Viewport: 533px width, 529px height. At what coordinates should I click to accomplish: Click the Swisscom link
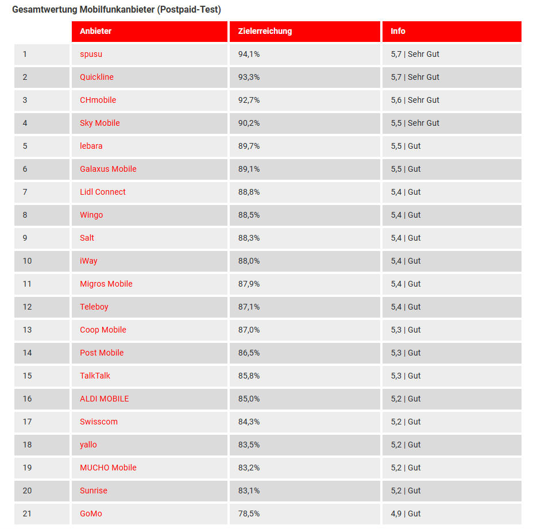click(x=98, y=422)
